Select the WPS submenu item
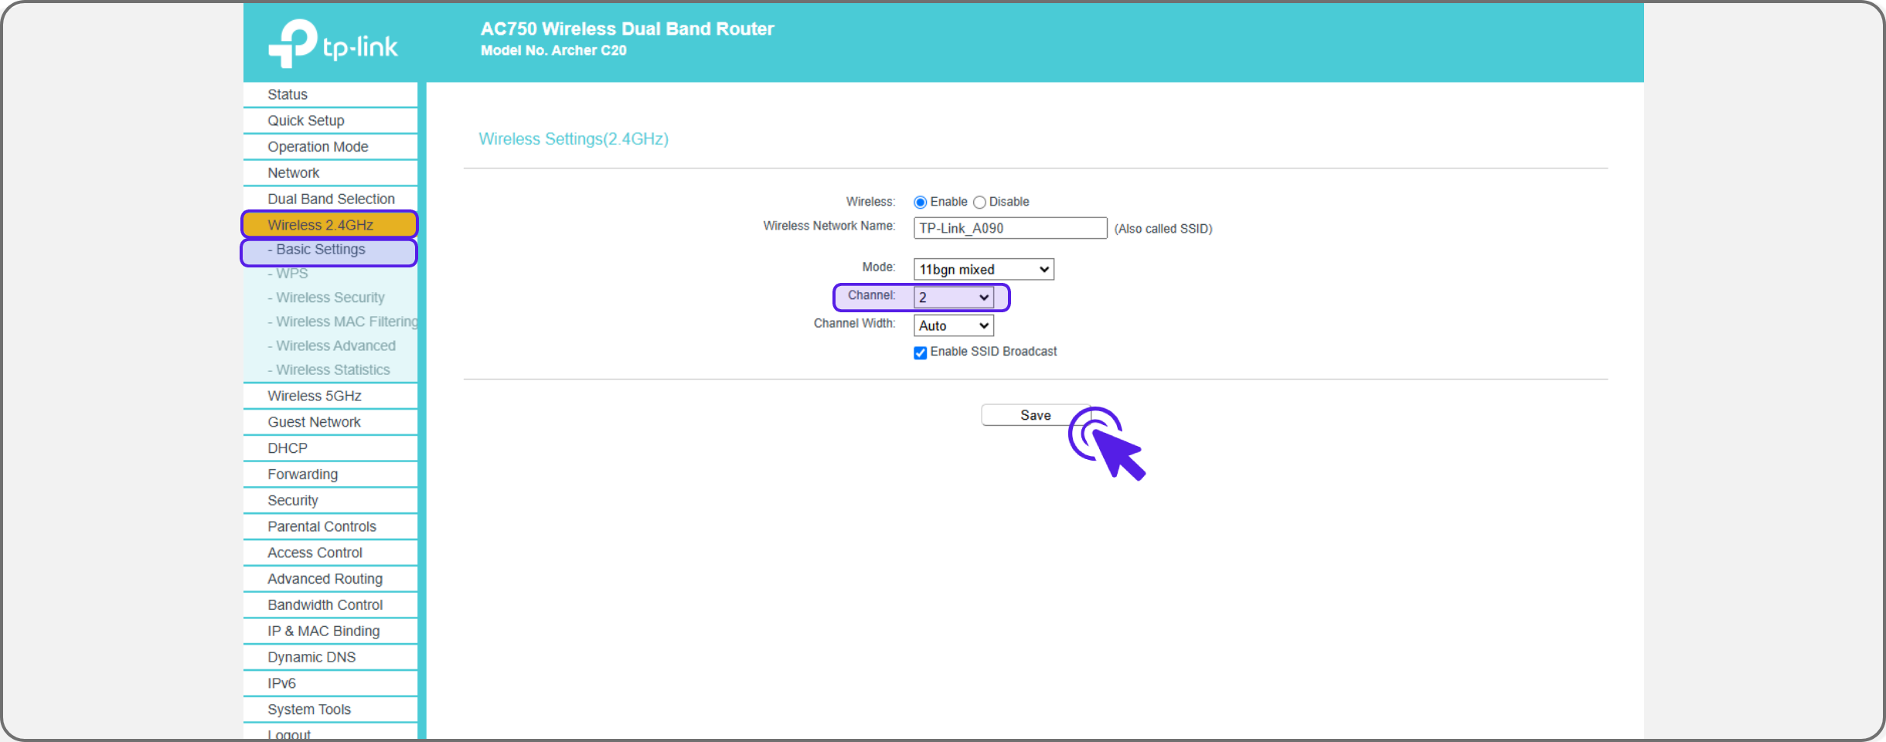 [292, 274]
